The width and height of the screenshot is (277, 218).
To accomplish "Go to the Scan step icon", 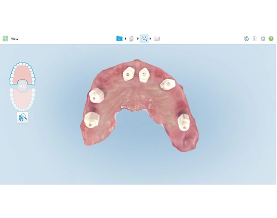I will point(131,39).
